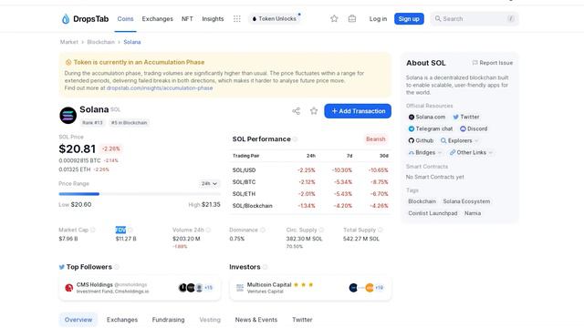Open the Price Range 24h dropdown
The height and width of the screenshot is (328, 584).
(x=209, y=183)
